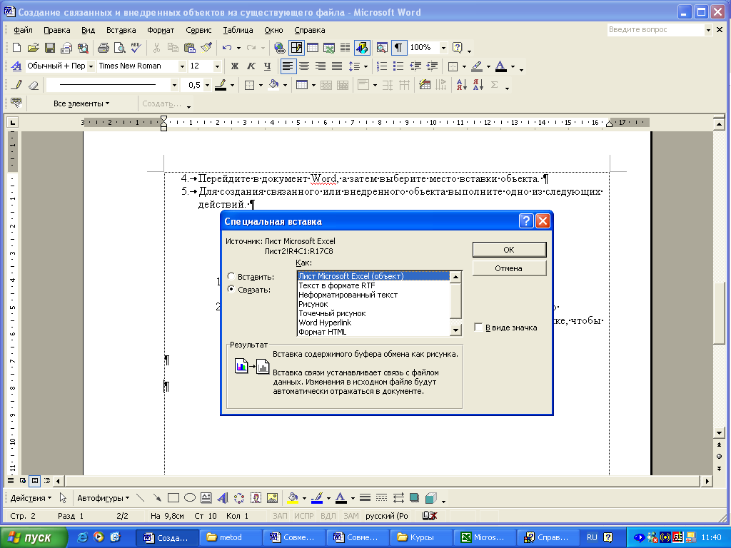Switch to the metod folder taskbar button
731x548 pixels.
[x=231, y=537]
